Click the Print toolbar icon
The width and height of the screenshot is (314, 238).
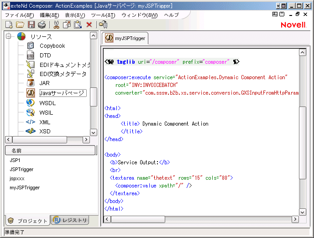(x=42, y=25)
